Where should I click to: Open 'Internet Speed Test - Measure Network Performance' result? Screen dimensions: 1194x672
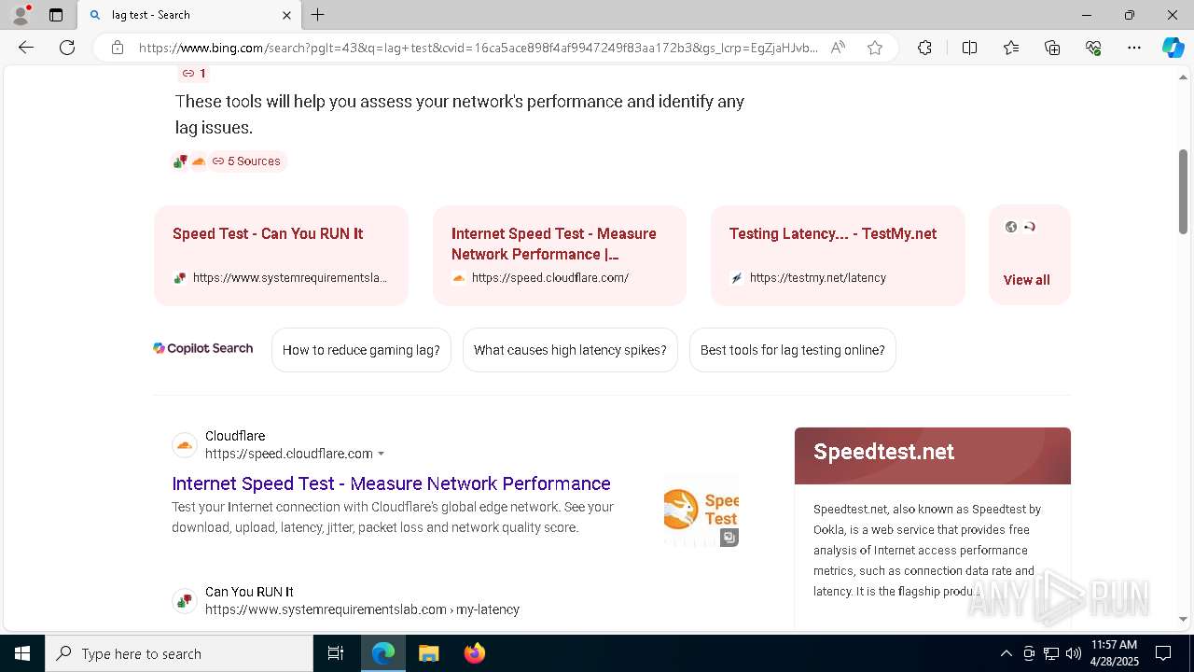coord(391,483)
